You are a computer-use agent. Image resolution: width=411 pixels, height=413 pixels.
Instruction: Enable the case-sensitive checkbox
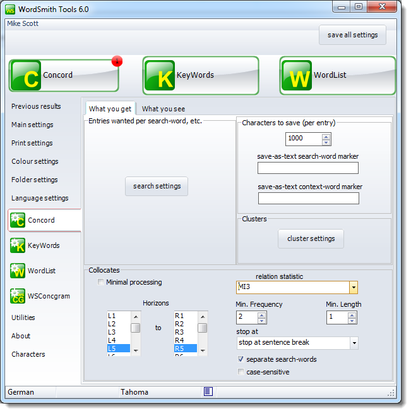coord(241,372)
